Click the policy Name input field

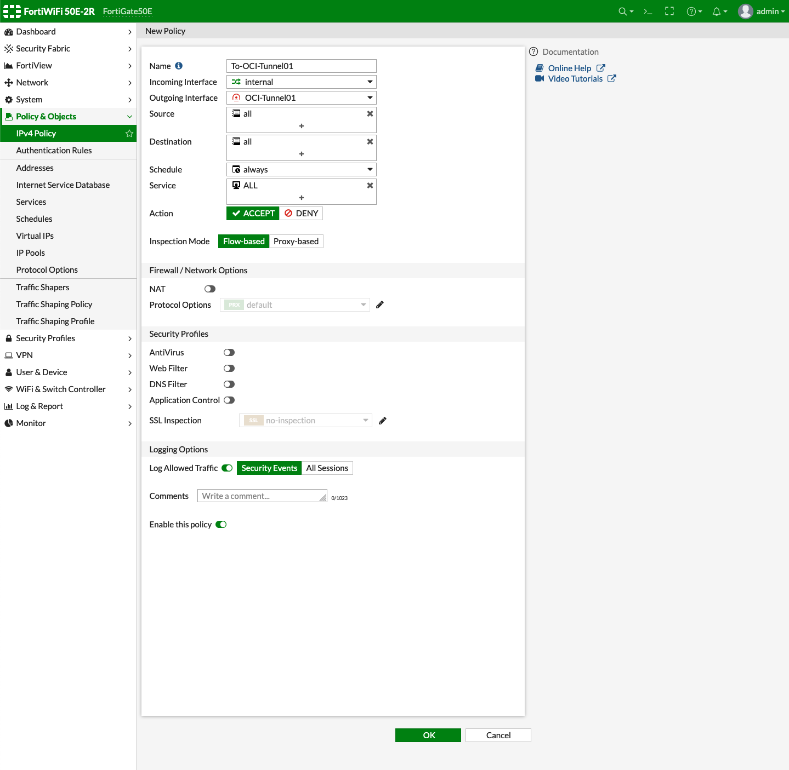302,66
